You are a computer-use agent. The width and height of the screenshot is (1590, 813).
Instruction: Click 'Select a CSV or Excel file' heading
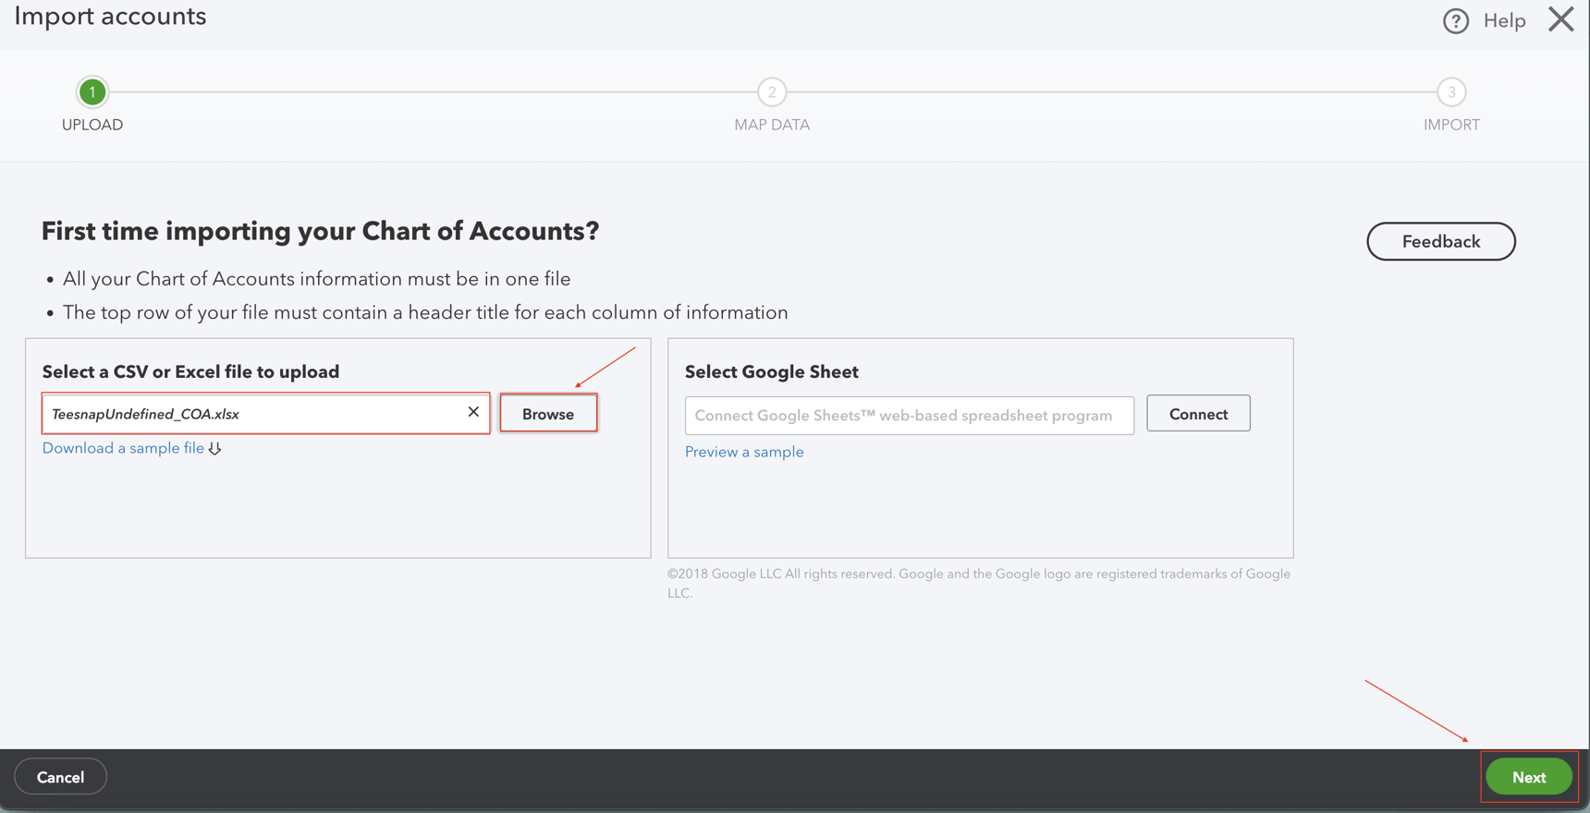click(191, 371)
